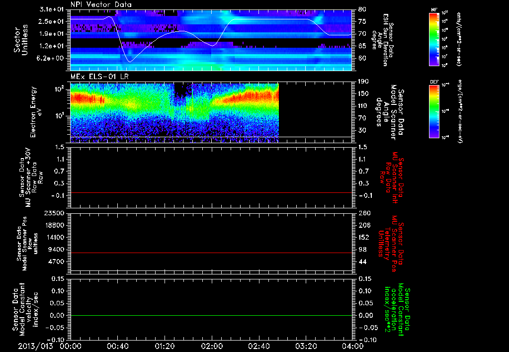Click the red Model Scanner Pos data line
The height and width of the screenshot is (352, 509).
point(211,253)
